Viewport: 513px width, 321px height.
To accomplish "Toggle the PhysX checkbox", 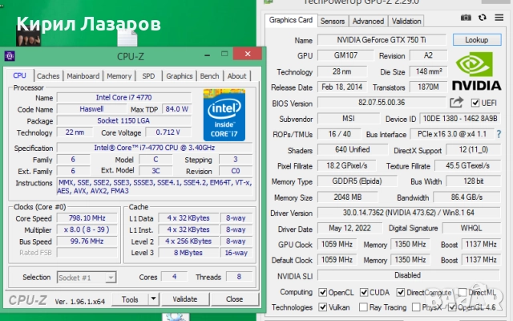I will tap(416, 307).
